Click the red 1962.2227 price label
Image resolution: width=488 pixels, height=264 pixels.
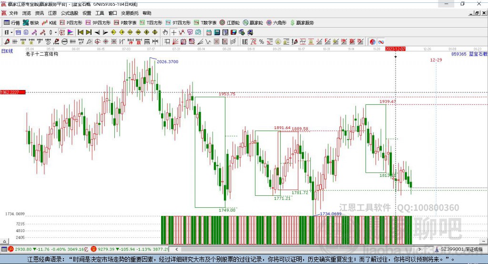pyautogui.click(x=13, y=92)
